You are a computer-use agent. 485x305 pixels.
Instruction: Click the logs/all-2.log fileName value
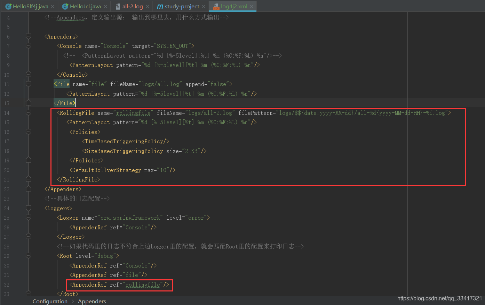point(210,113)
